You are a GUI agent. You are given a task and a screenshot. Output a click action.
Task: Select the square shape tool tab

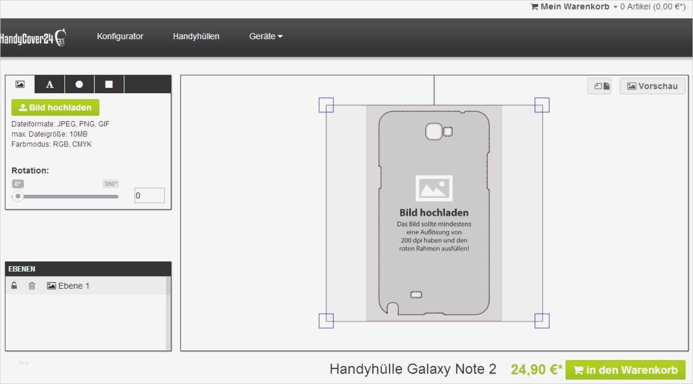pos(109,84)
